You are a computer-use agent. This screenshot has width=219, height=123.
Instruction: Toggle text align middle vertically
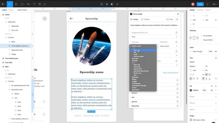(206, 79)
